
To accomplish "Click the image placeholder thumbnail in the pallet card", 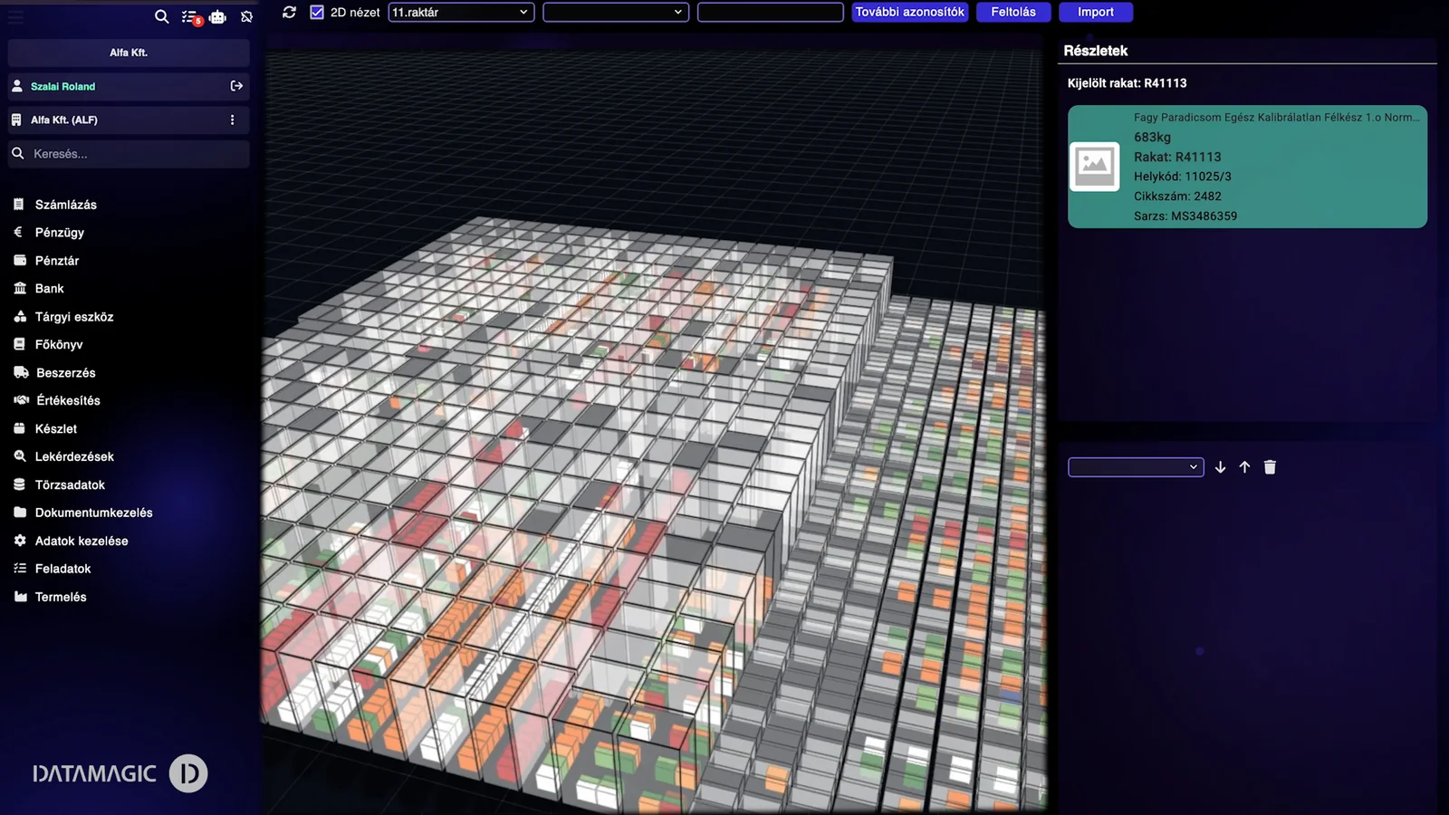I will tap(1095, 167).
